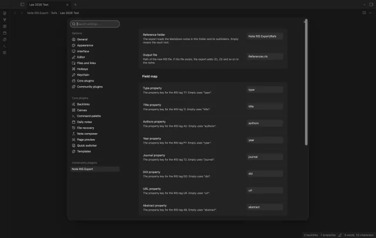Navigate back with the arrow

[15, 13]
